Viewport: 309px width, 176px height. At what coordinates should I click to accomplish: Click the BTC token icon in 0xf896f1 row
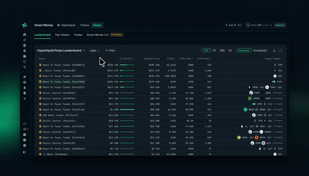point(275,76)
